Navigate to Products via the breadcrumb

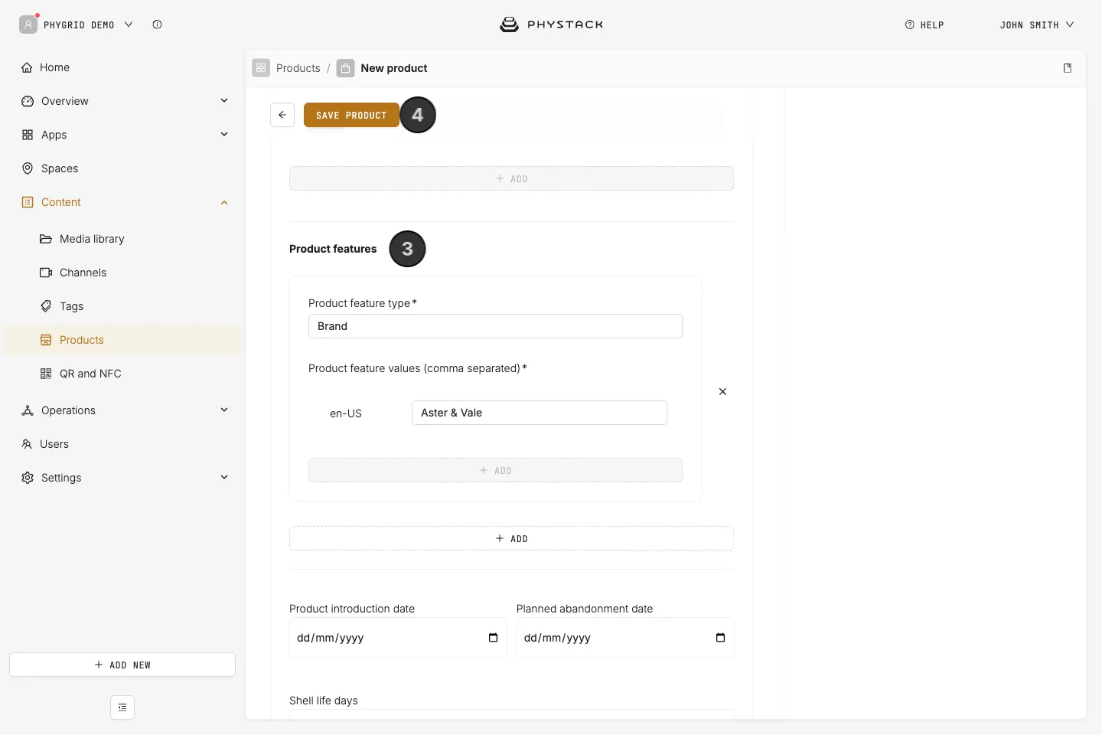(x=298, y=68)
